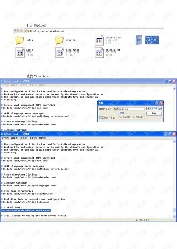Screen dimensions: 177x249
Task: Select the httpd.conf text document icon
Action: click(139, 40)
